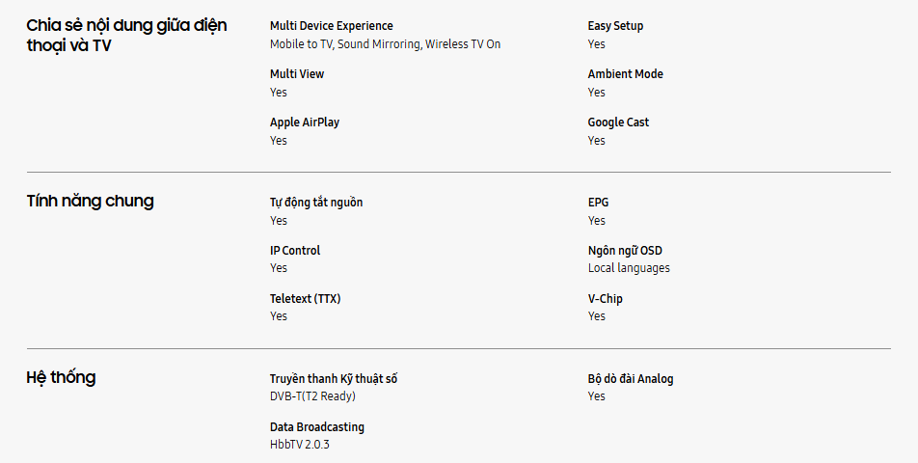Click the 'Hệ thống' section heading

[x=61, y=378]
